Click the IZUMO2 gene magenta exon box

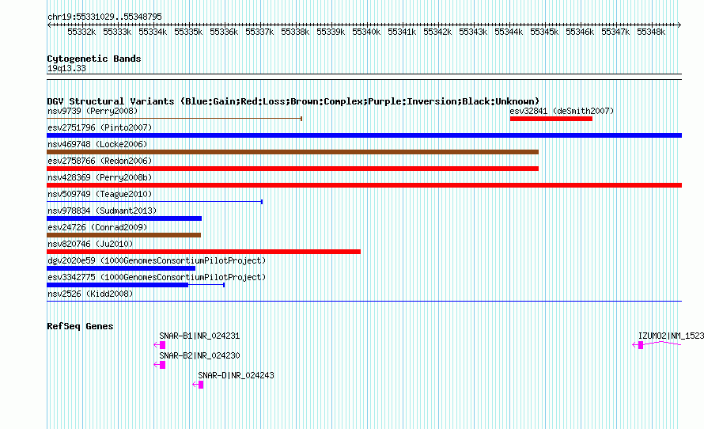pos(641,345)
